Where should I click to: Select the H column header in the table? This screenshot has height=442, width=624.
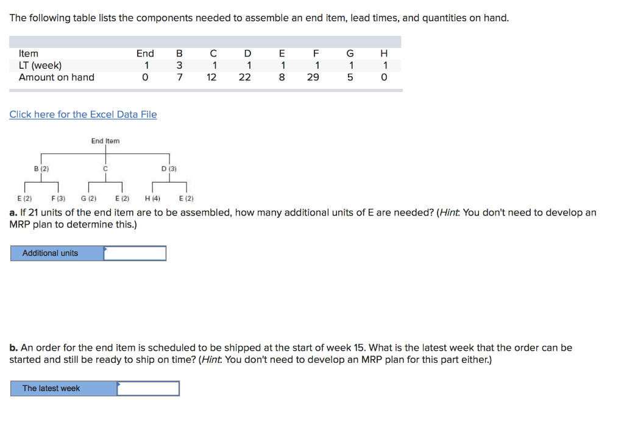tap(384, 54)
